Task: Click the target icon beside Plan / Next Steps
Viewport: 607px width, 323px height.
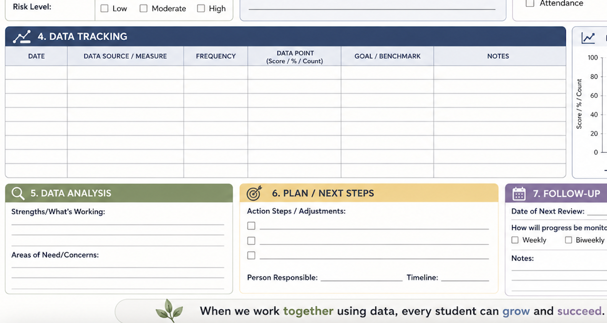Action: click(x=254, y=193)
